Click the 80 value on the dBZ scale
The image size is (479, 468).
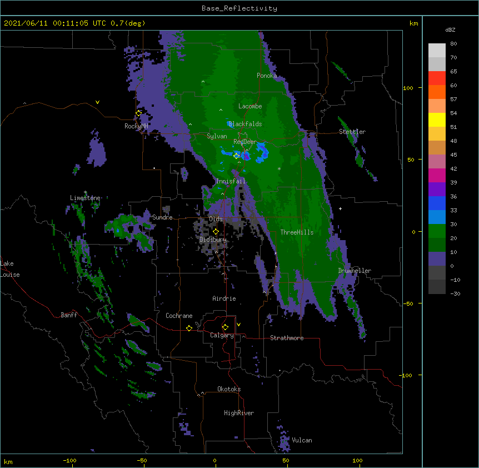(x=453, y=44)
